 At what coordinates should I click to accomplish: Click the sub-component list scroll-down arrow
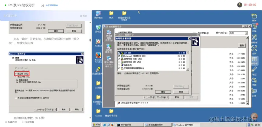tap(188, 69)
